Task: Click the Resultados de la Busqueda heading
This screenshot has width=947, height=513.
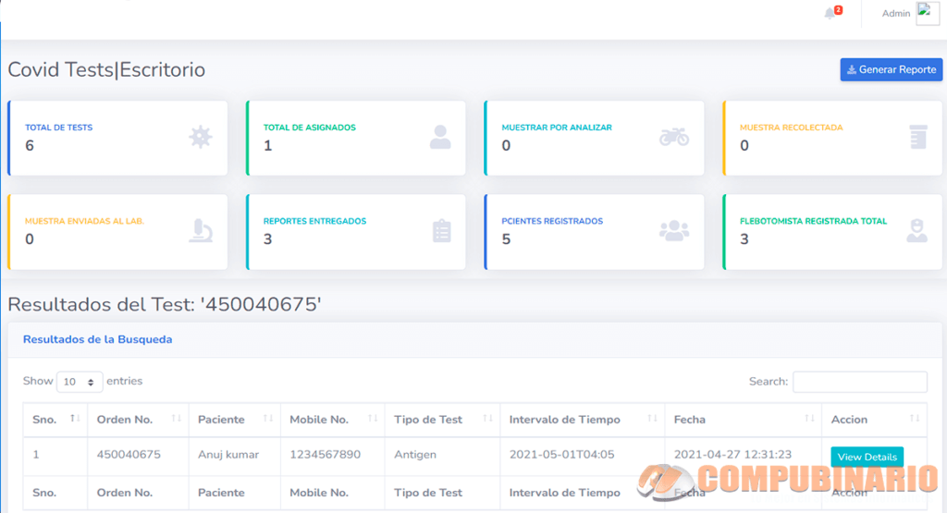Action: 97,339
